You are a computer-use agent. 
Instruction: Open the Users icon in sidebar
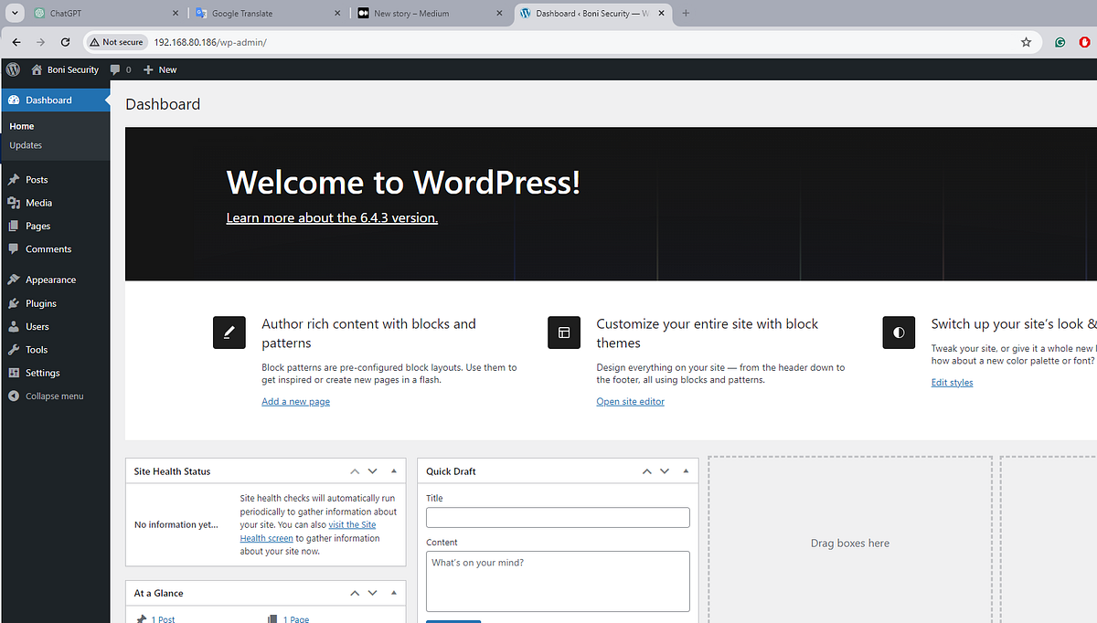coord(16,325)
